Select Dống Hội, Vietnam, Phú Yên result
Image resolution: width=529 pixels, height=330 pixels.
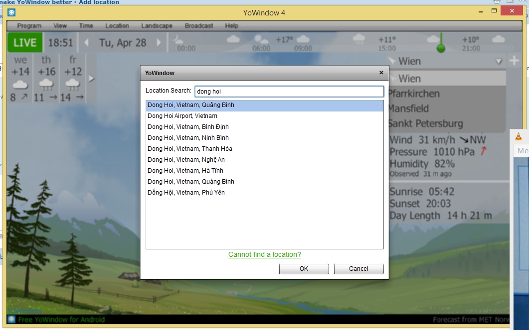[264, 193]
